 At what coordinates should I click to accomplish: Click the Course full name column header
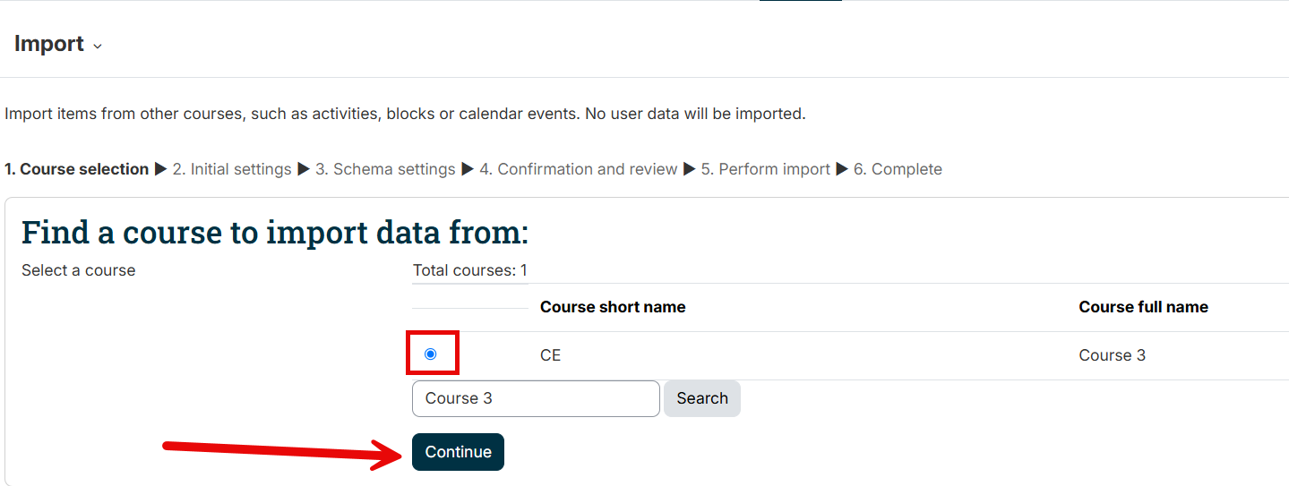1143,307
